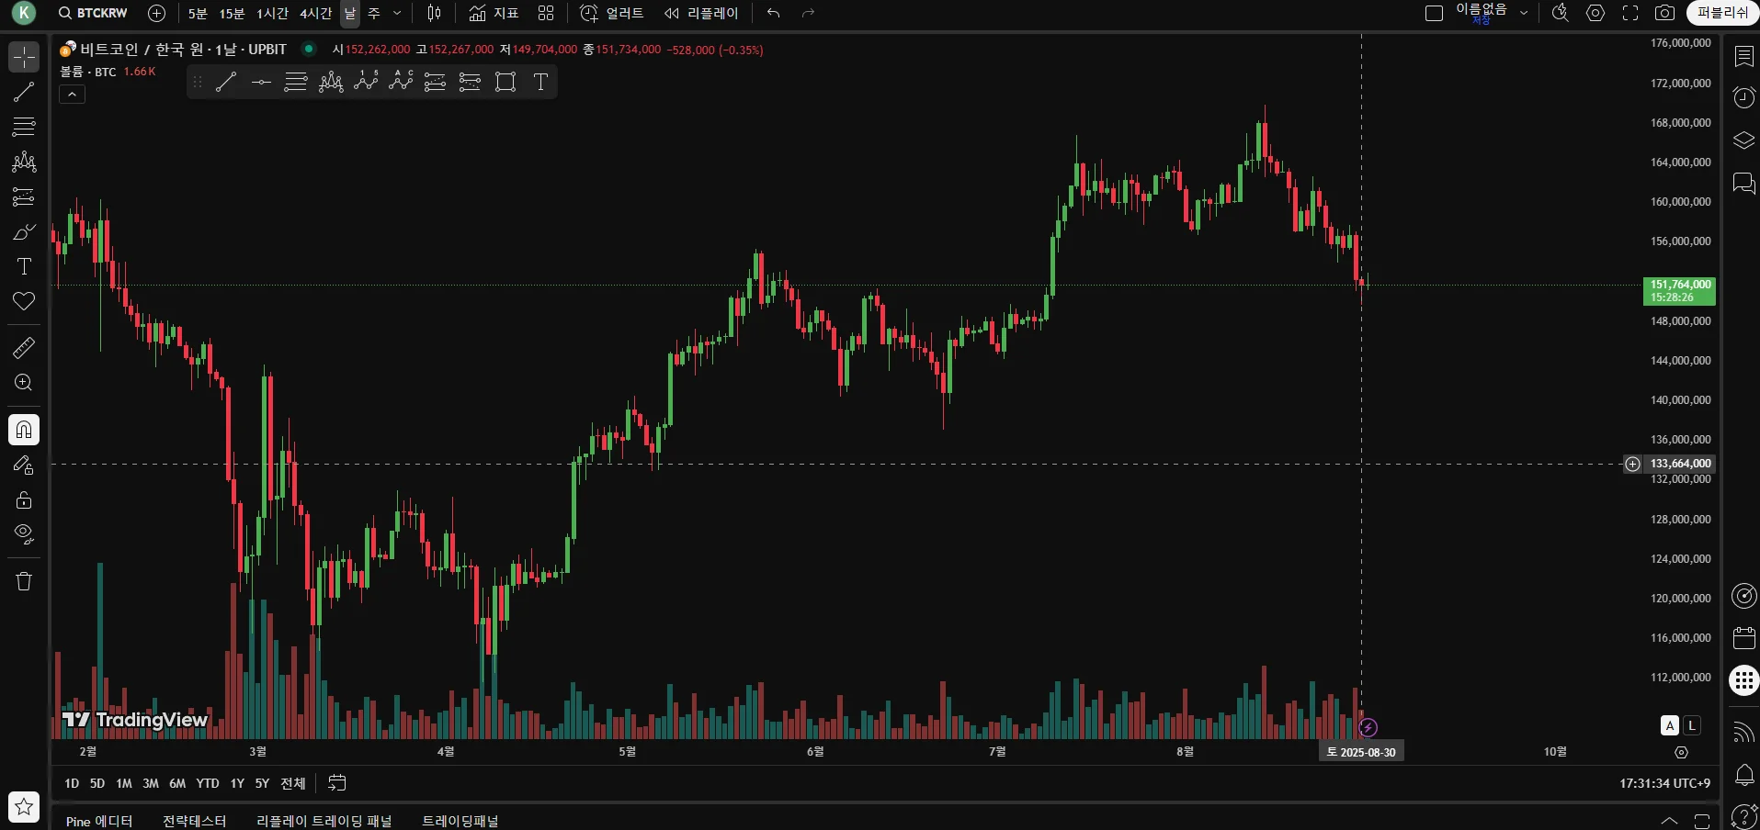Open the 리플레이 트레이딩 패널 tab
Viewport: 1760px width, 830px height.
pyautogui.click(x=324, y=820)
